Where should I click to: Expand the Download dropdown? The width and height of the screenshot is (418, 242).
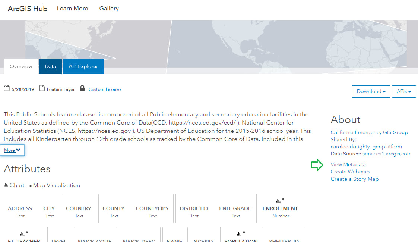[371, 91]
